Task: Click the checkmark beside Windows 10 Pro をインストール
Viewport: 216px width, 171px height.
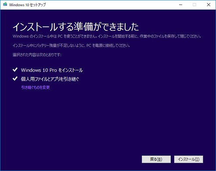Action: tap(15, 70)
